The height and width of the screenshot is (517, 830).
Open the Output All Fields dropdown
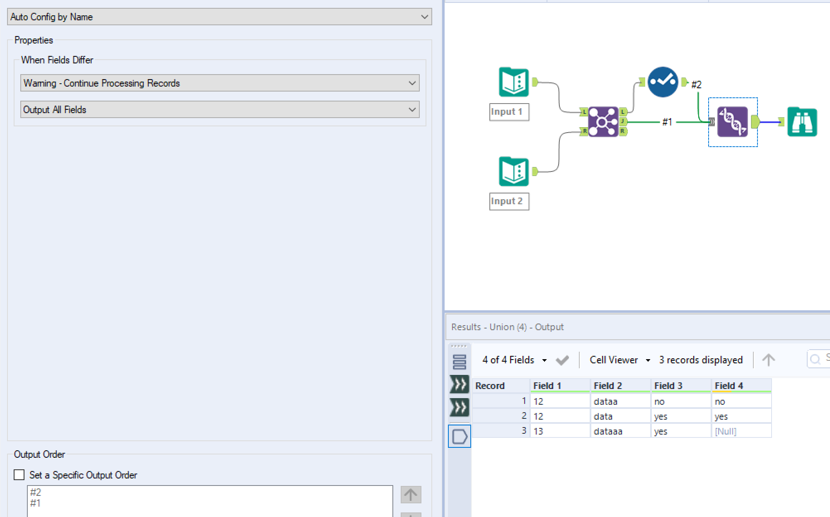[219, 110]
